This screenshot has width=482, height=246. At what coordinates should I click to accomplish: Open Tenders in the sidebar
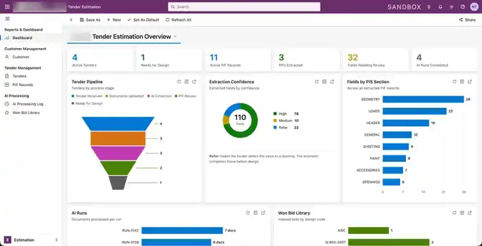(30, 76)
